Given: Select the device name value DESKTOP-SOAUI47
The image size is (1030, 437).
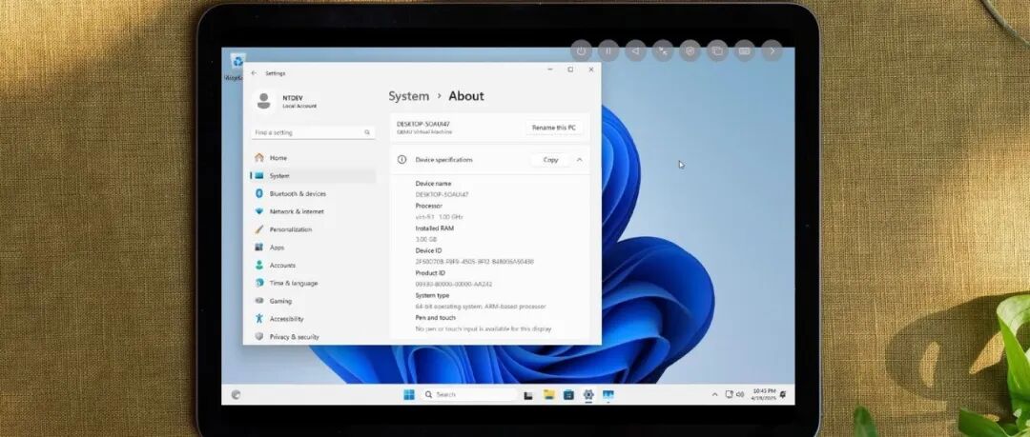Looking at the screenshot, I should [443, 195].
